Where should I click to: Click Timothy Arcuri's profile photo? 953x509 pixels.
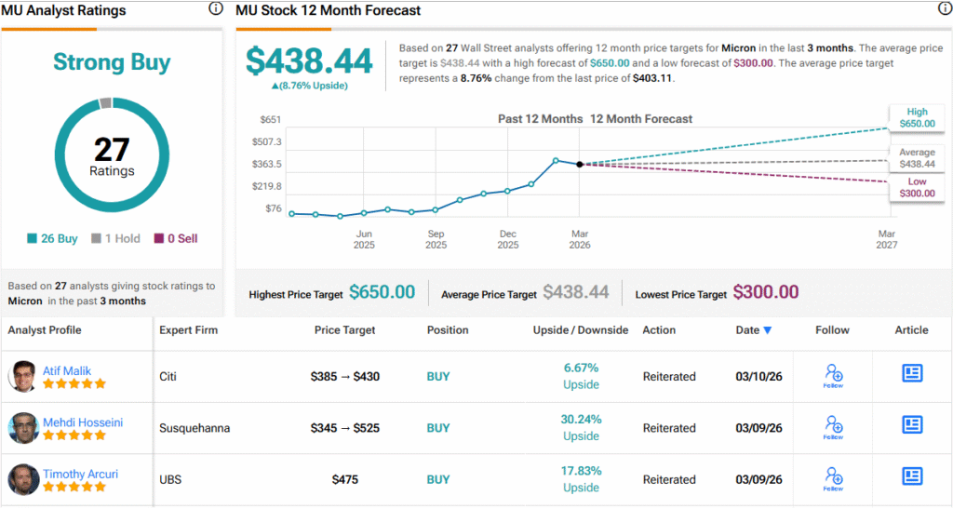tap(22, 479)
